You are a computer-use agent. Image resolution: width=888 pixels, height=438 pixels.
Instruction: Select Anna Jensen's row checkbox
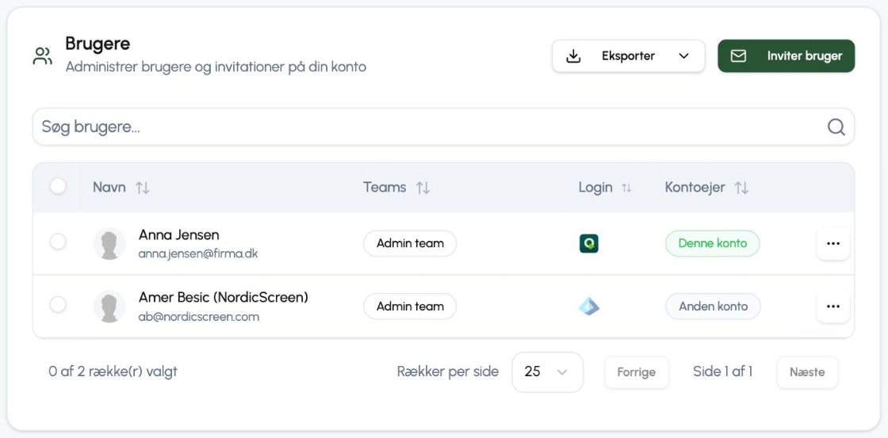(x=58, y=242)
